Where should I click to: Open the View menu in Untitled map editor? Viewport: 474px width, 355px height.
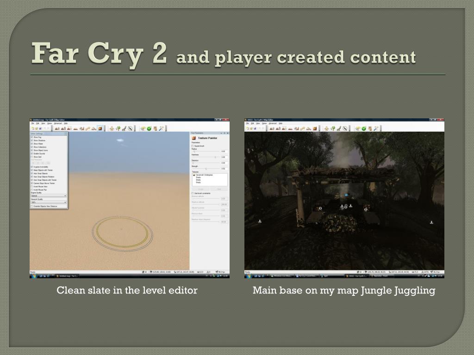tap(43, 123)
